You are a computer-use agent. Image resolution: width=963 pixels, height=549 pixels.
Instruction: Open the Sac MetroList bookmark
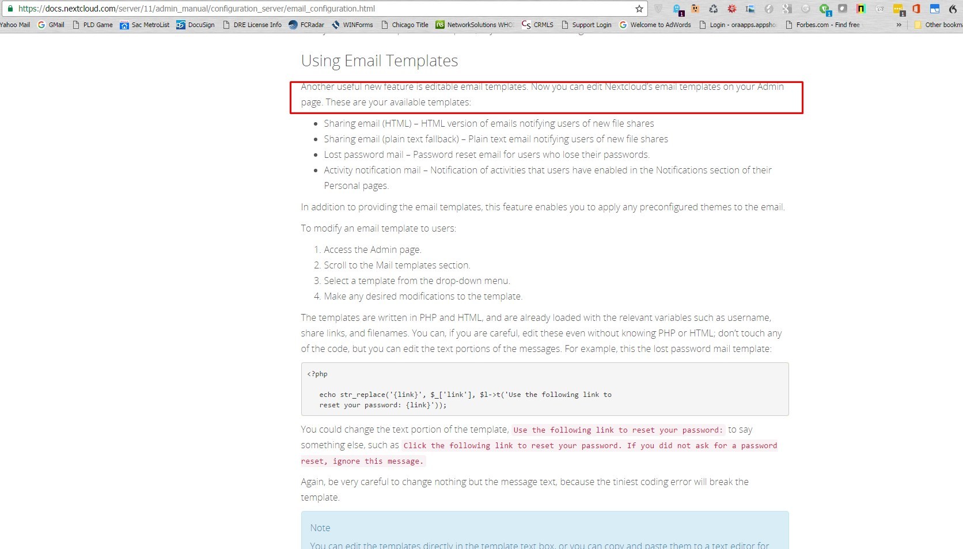[145, 25]
